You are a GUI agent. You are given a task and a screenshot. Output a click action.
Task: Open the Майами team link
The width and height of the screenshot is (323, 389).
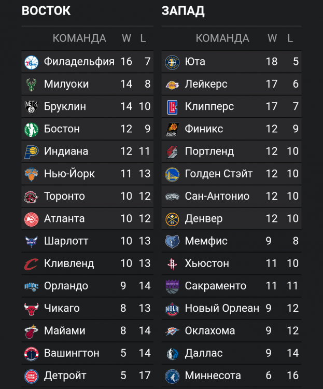64,331
